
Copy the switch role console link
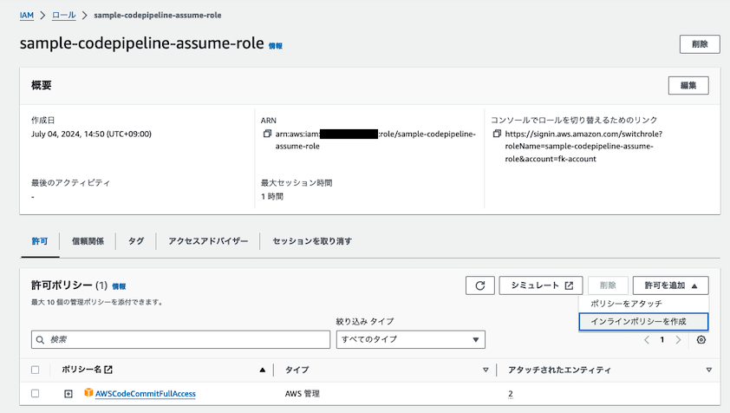497,134
